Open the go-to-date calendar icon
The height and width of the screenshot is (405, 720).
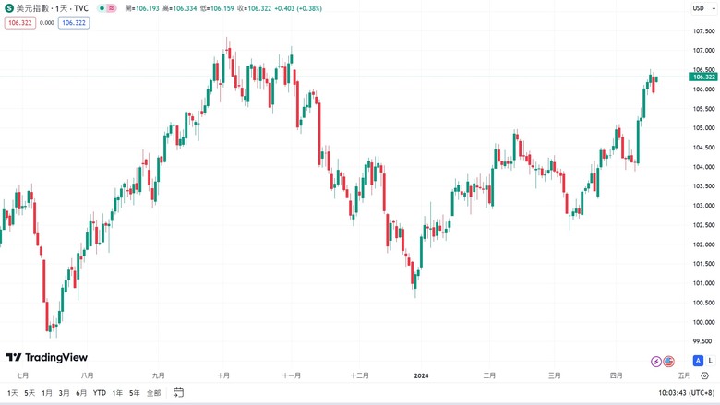coord(178,393)
